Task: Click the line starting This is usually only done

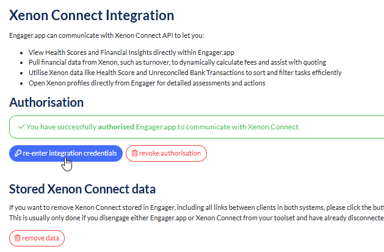Action: 195,218
